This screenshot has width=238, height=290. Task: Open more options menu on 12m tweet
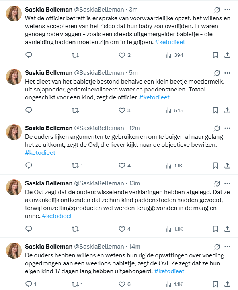[x=227, y=128]
